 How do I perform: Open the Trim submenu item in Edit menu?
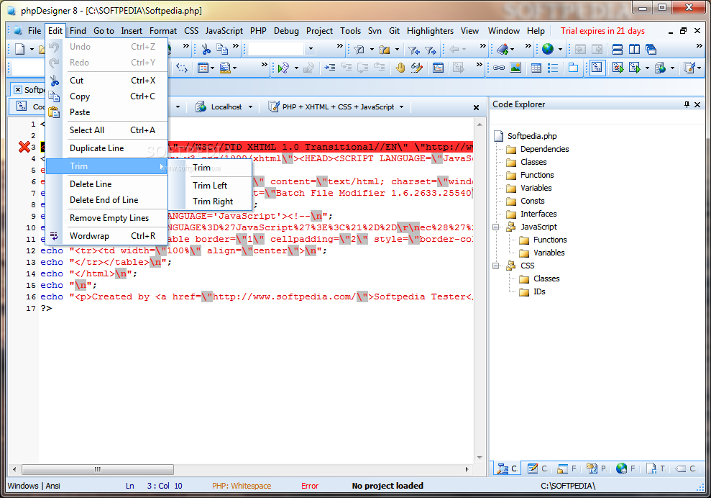pyautogui.click(x=107, y=166)
